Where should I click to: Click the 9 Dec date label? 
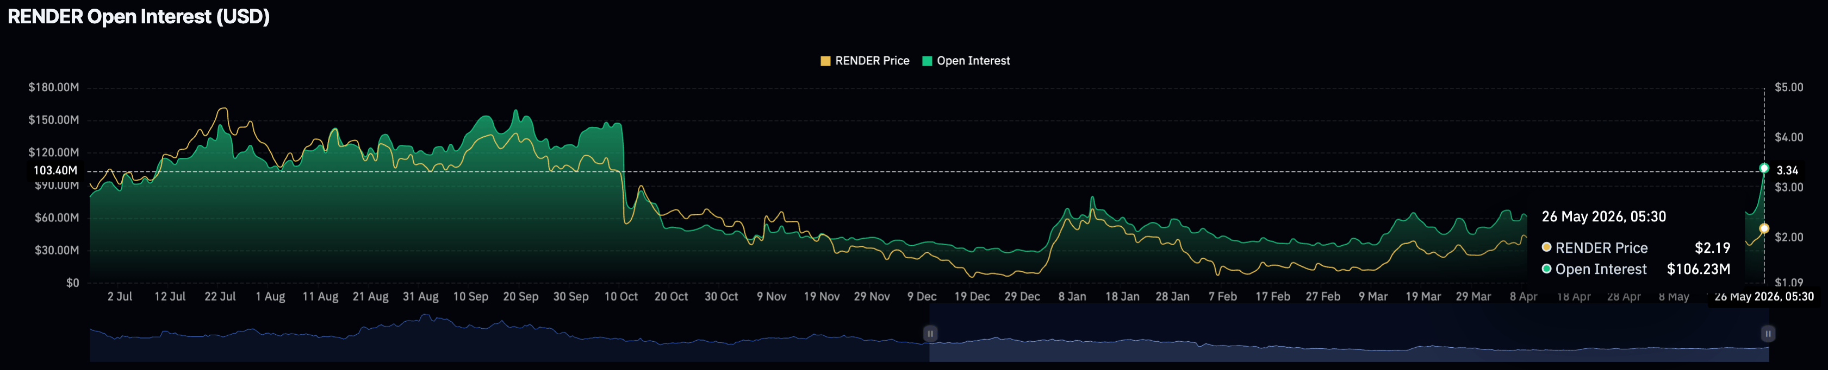coord(922,296)
